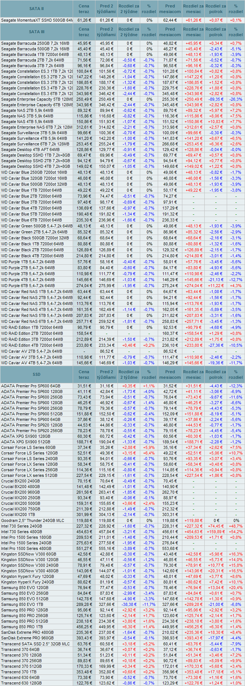The image size is (245, 686).
Task: Select Corsair Force LX series 512GB name
Action: click(29, 476)
